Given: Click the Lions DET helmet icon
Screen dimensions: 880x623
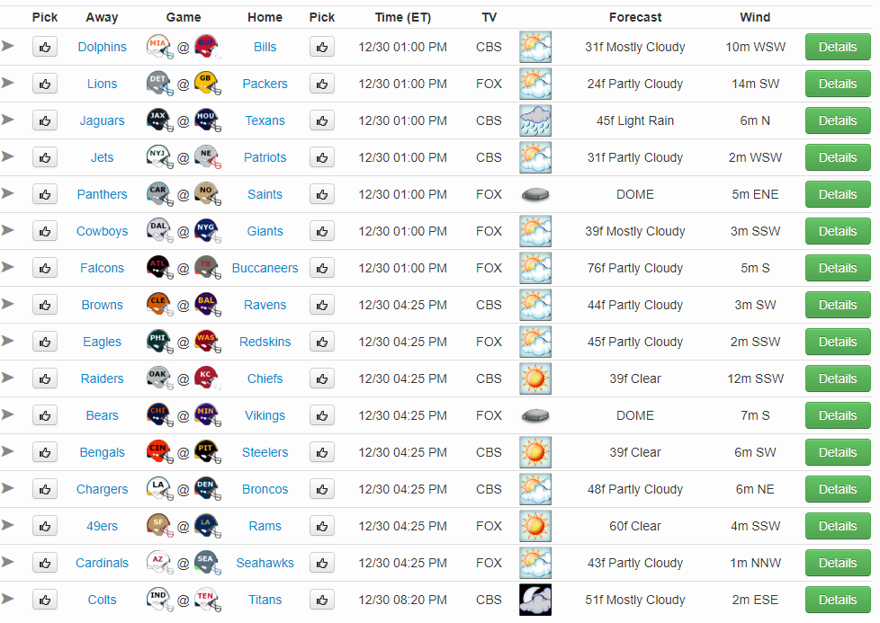Looking at the screenshot, I should [159, 84].
